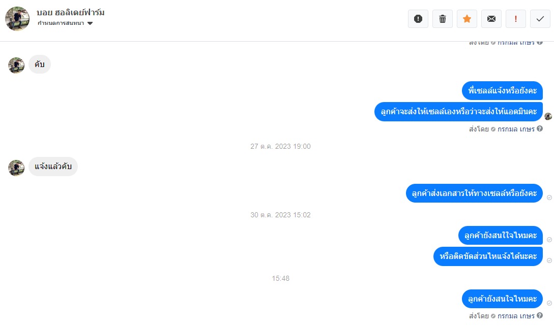This screenshot has height=328, width=554.
Task: Star this conversation with orange star
Action: 466,19
